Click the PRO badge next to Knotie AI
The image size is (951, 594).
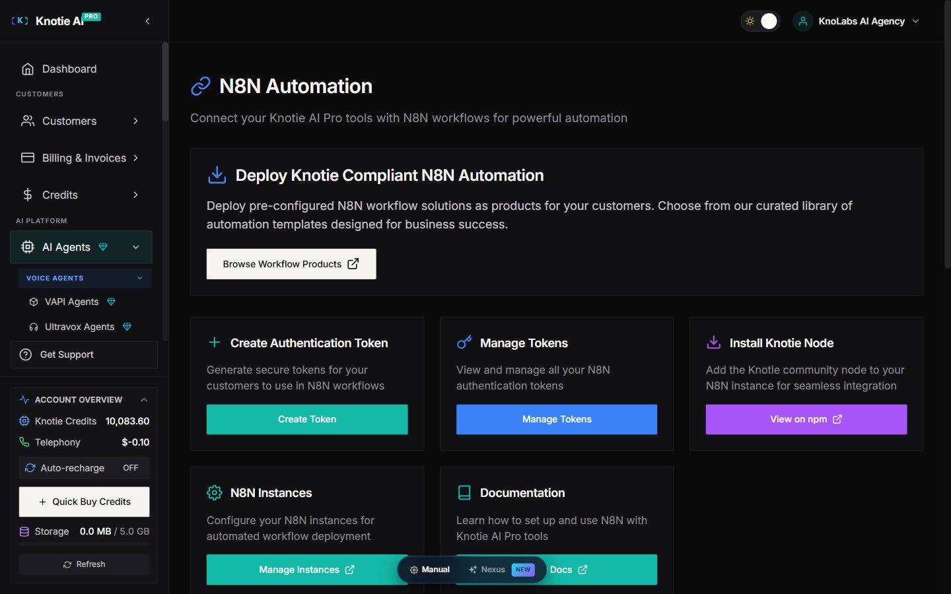[x=91, y=16]
